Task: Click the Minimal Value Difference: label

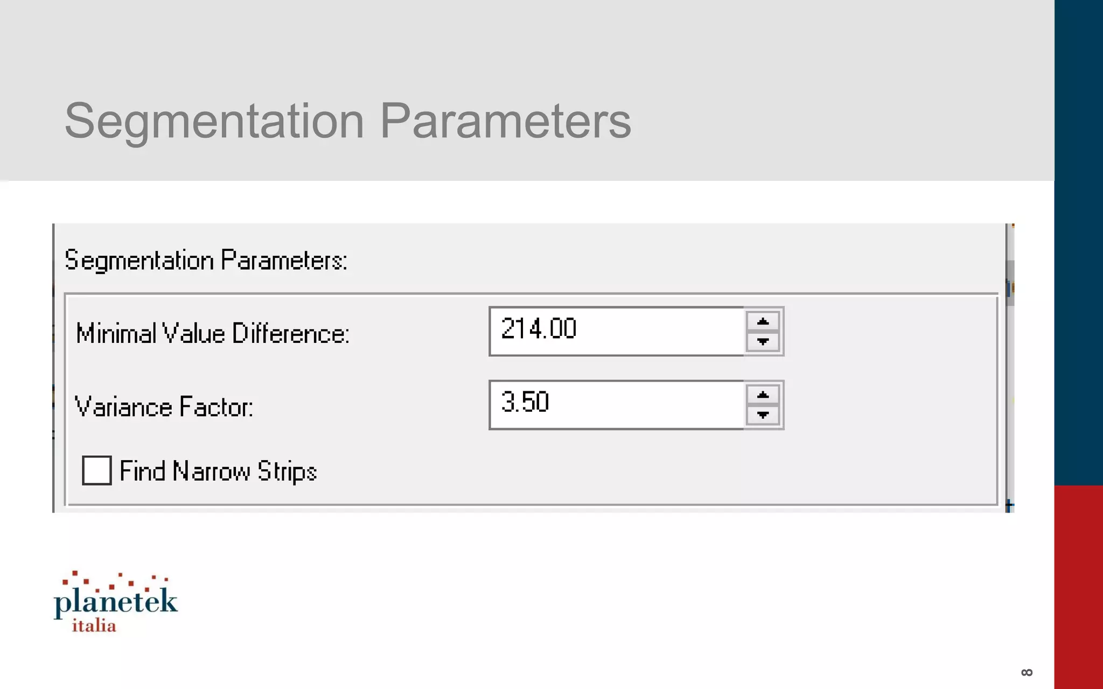Action: (213, 333)
